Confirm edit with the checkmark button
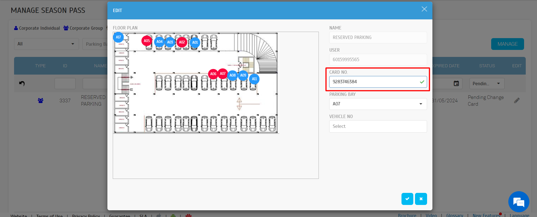The height and width of the screenshot is (217, 537). point(407,199)
